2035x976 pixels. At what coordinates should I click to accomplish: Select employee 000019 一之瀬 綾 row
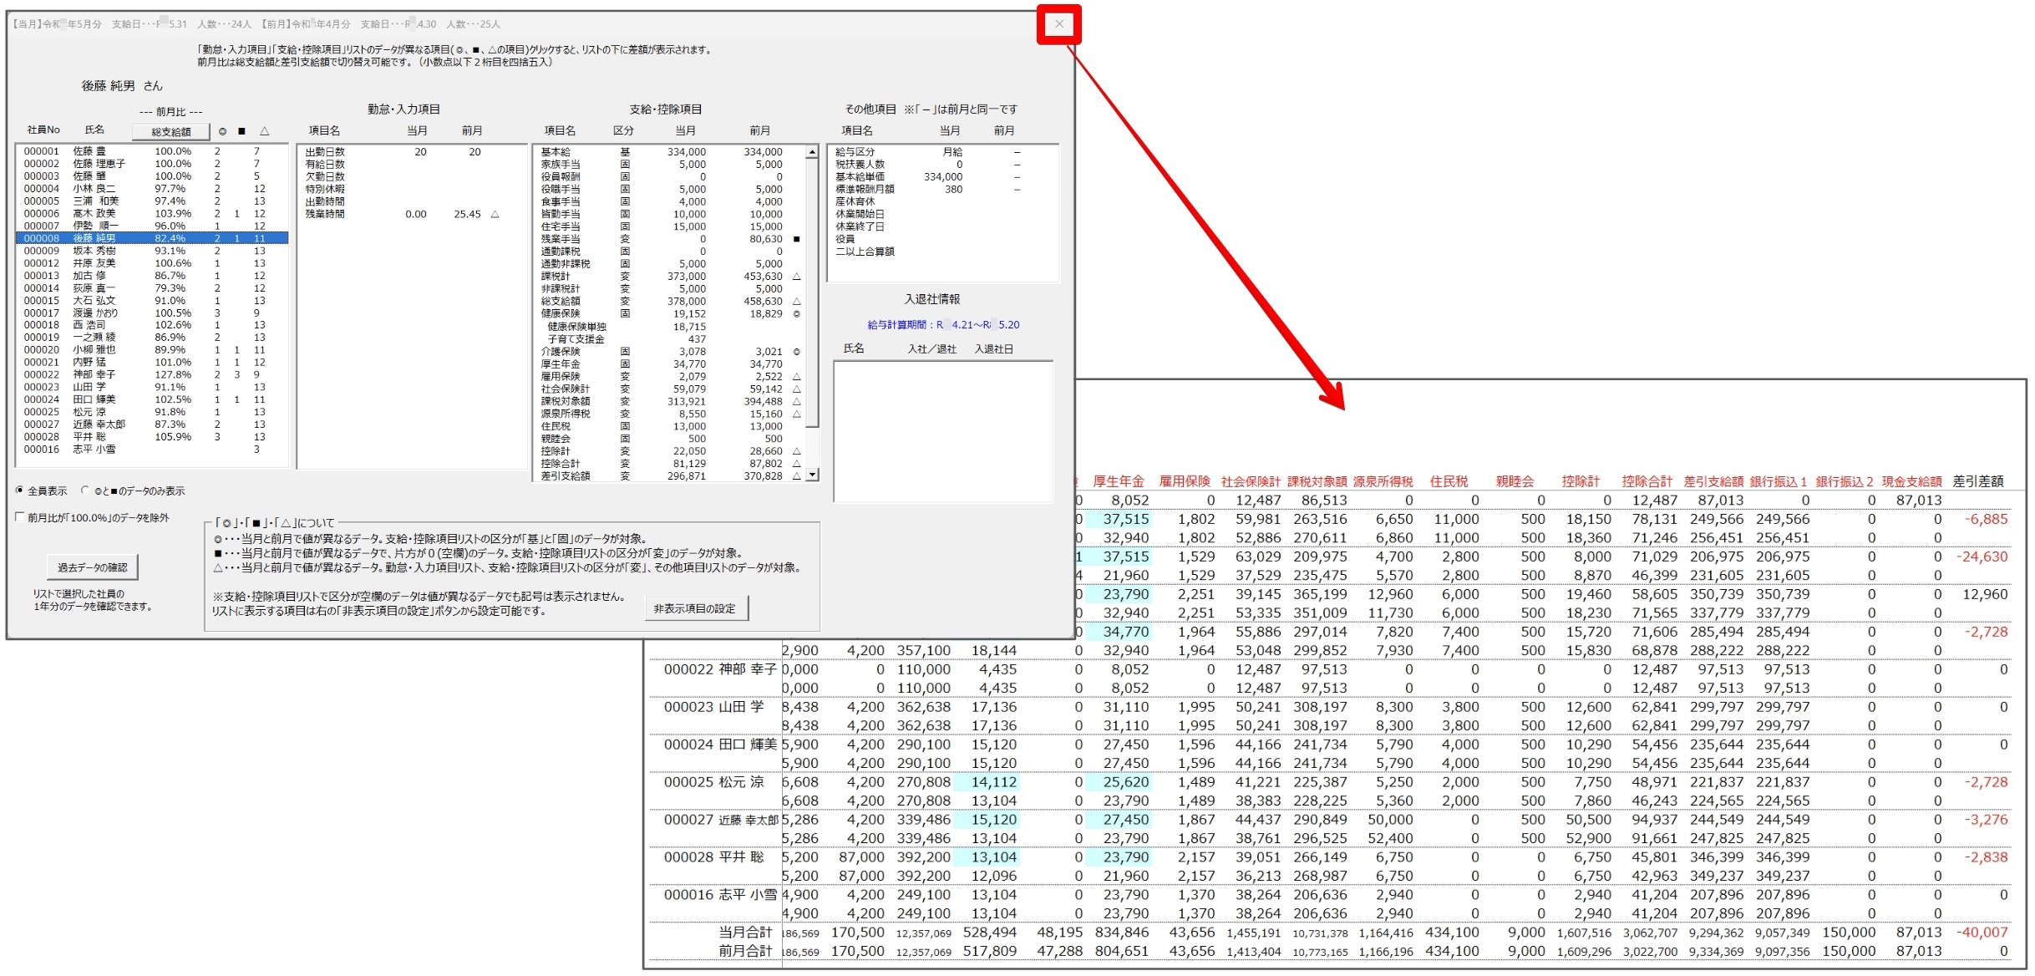[151, 338]
